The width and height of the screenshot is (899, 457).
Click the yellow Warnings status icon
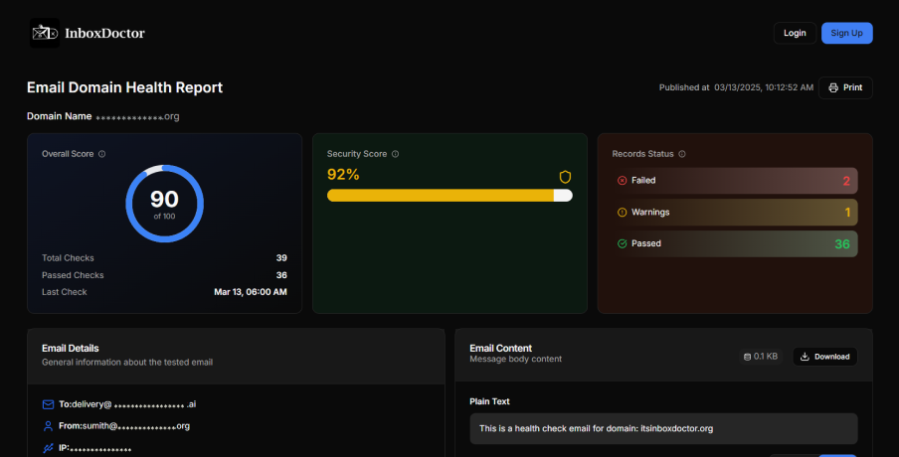[623, 212]
